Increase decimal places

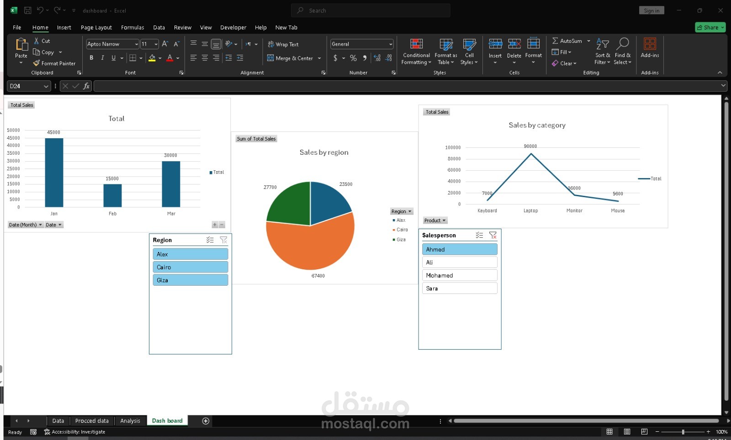pos(377,58)
